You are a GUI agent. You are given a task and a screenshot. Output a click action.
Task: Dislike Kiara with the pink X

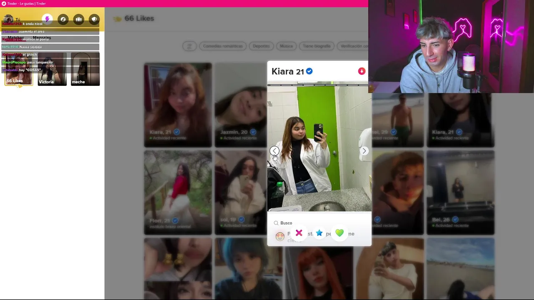(x=299, y=233)
